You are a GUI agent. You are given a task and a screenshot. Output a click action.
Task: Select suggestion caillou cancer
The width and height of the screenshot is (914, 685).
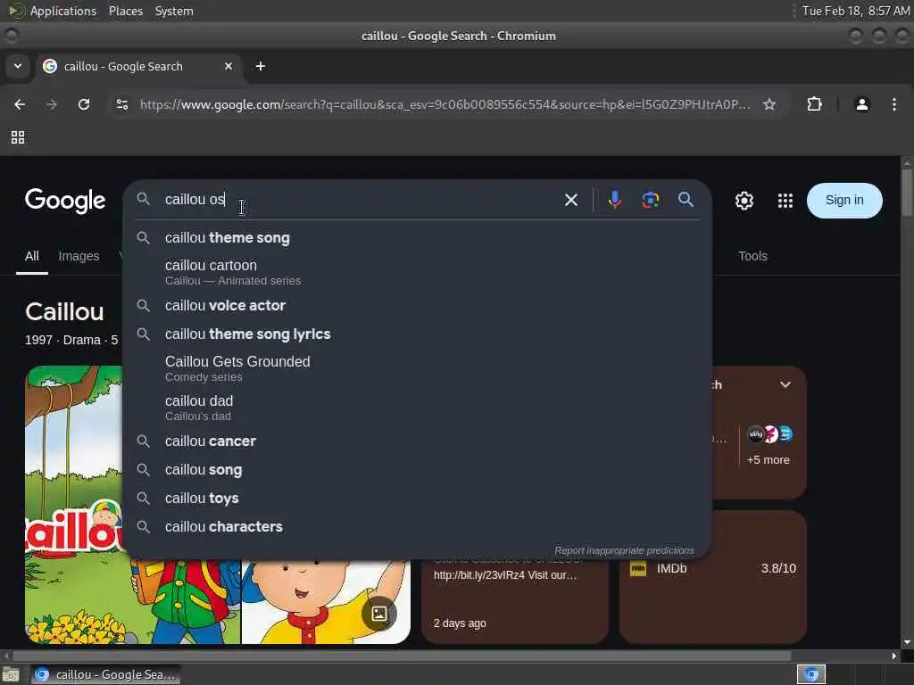point(418,441)
